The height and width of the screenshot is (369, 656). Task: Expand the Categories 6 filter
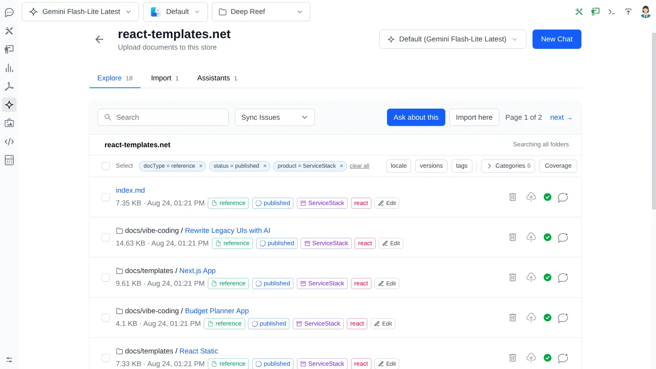[x=508, y=166]
